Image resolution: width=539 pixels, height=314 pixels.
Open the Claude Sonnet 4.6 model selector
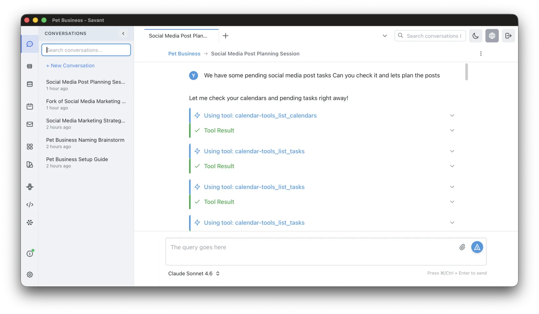coord(194,273)
